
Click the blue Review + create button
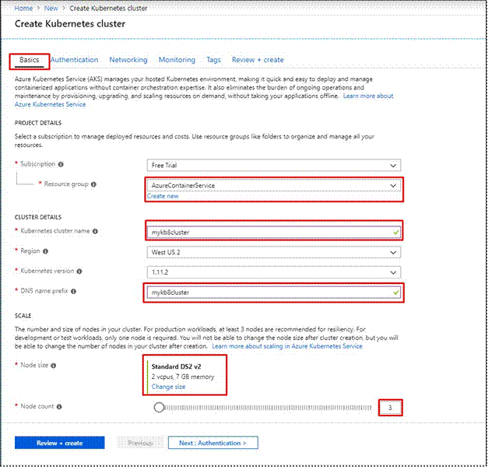click(x=60, y=443)
